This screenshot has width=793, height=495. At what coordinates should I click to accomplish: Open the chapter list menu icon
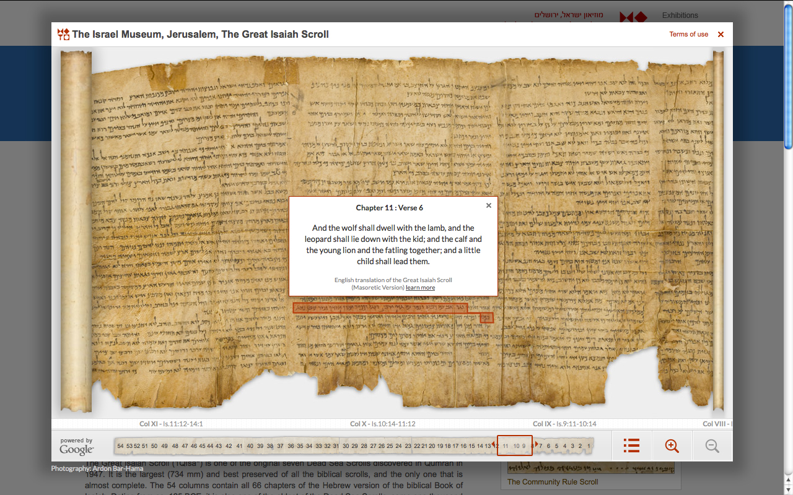tap(631, 445)
